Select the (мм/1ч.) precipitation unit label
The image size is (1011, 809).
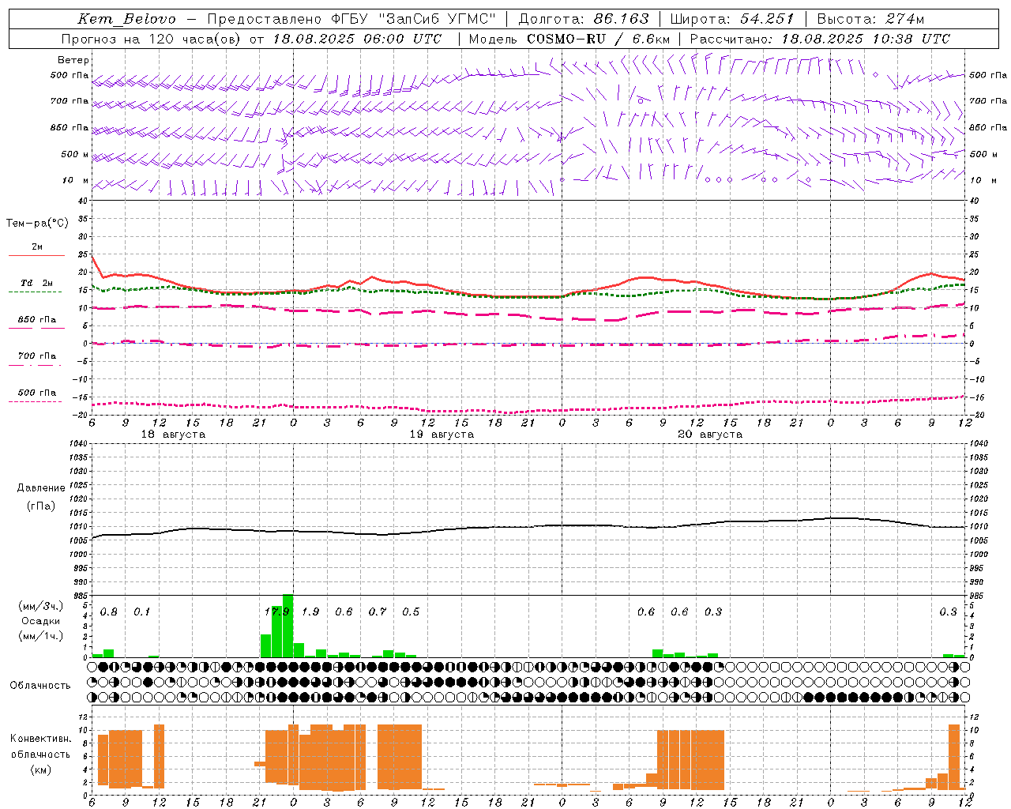click(40, 636)
